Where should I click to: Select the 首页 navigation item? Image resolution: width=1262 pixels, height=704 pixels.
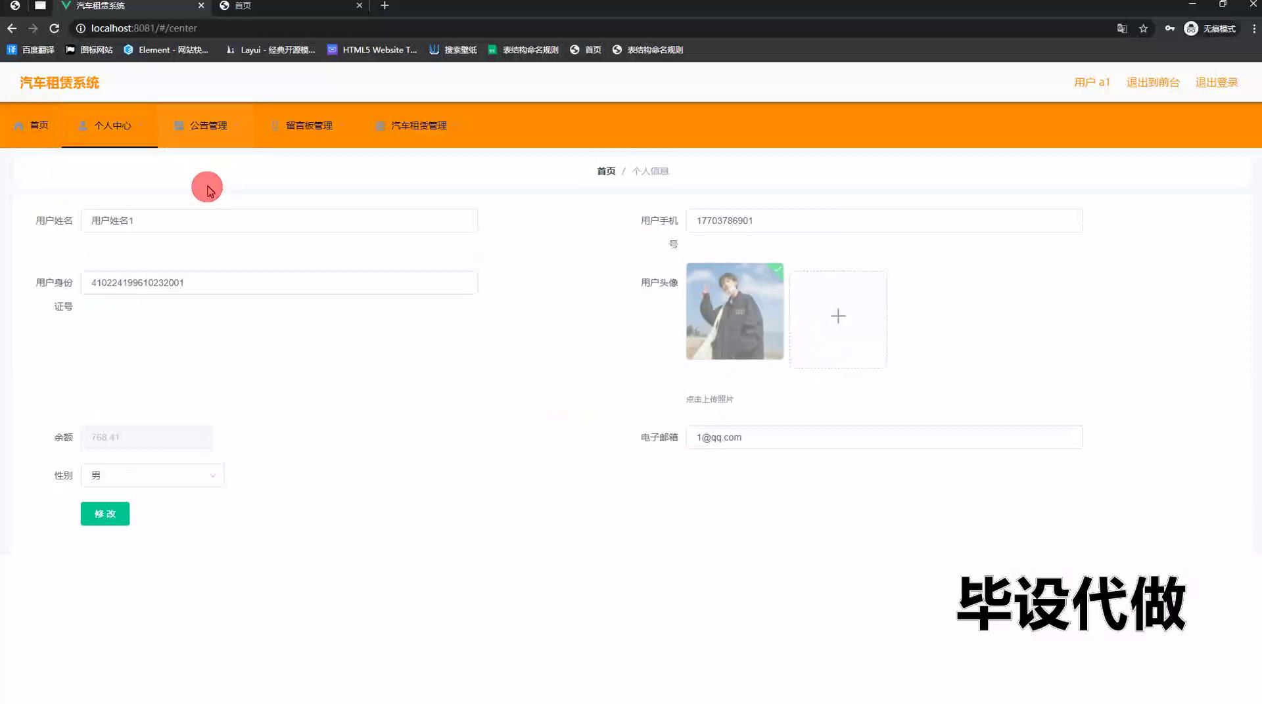(x=32, y=125)
